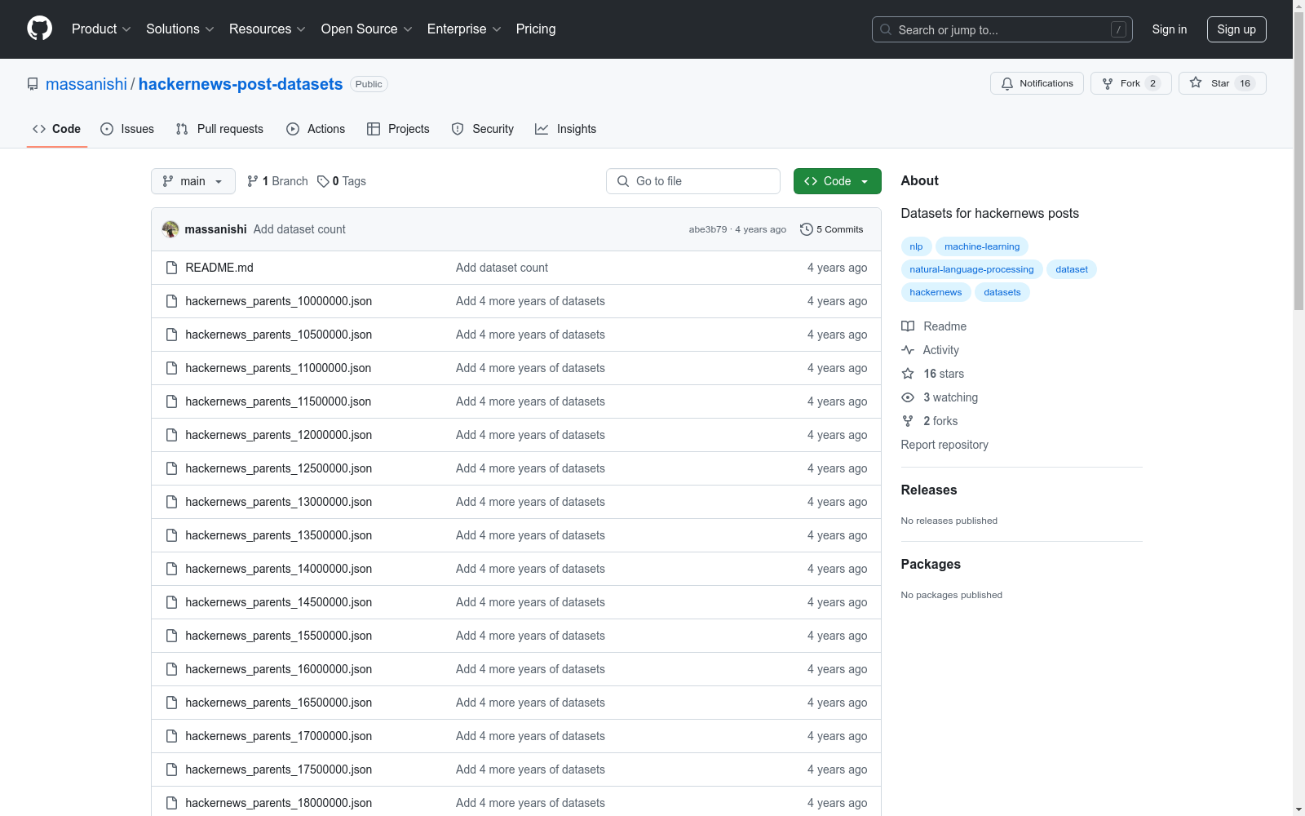The image size is (1305, 816).
Task: Click the fork icon in Fork button
Action: click(x=1108, y=83)
